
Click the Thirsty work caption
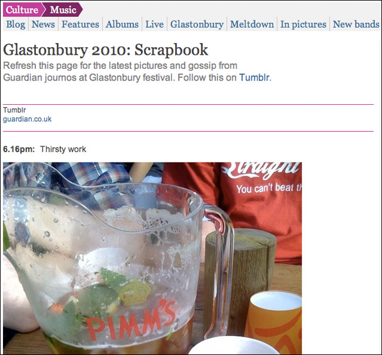point(63,149)
